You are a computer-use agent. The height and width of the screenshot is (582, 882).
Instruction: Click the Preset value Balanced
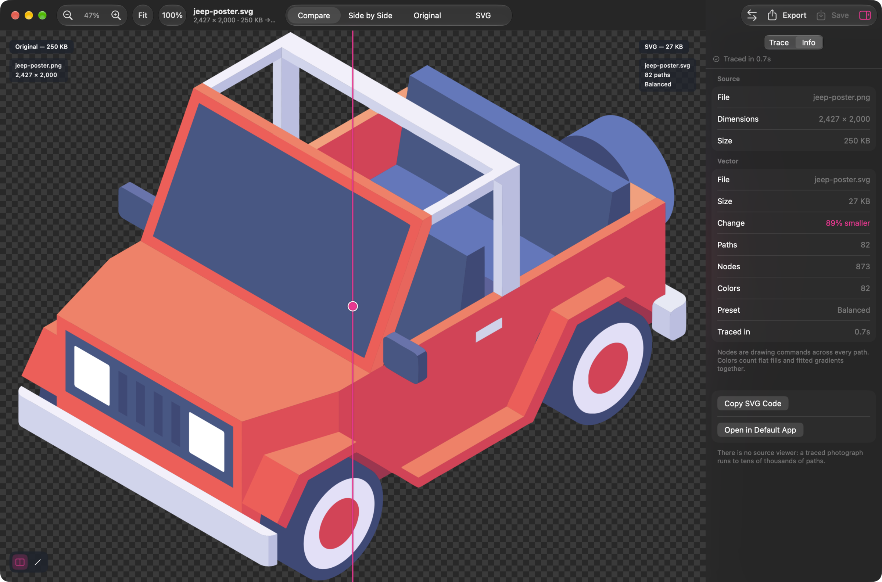click(x=853, y=310)
